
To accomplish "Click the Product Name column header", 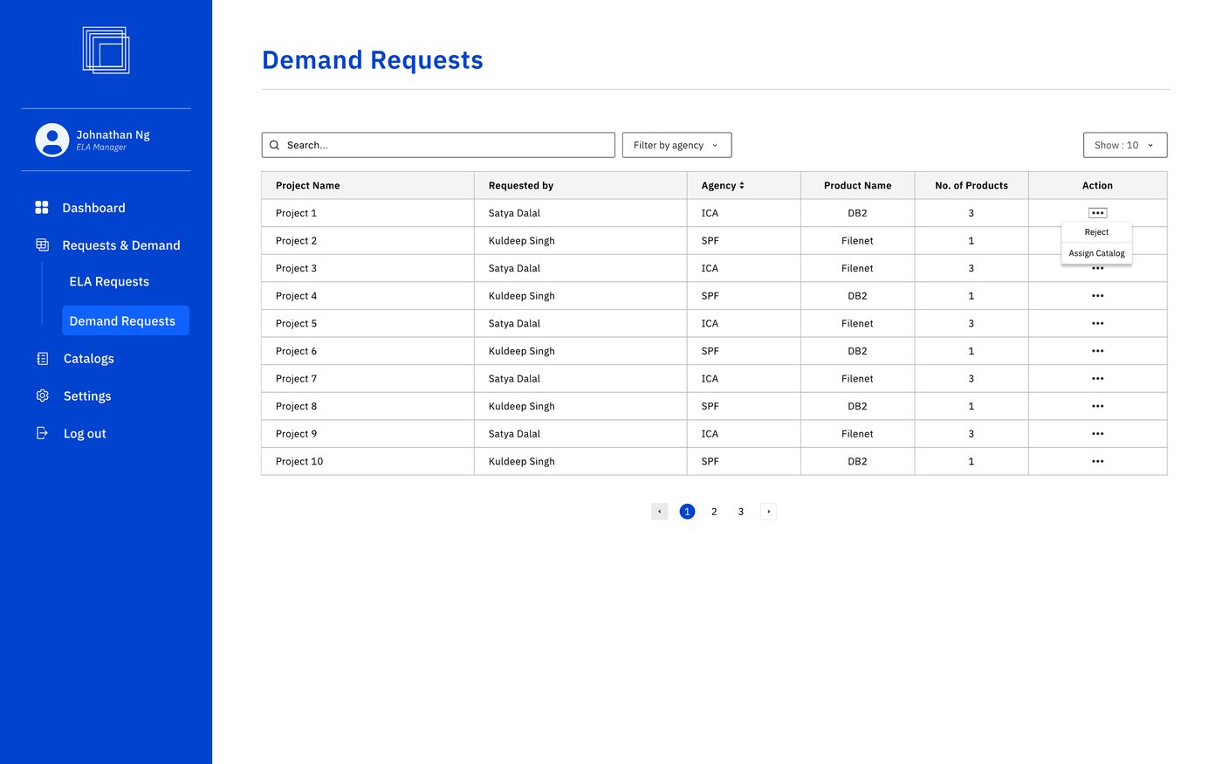I will [x=857, y=185].
